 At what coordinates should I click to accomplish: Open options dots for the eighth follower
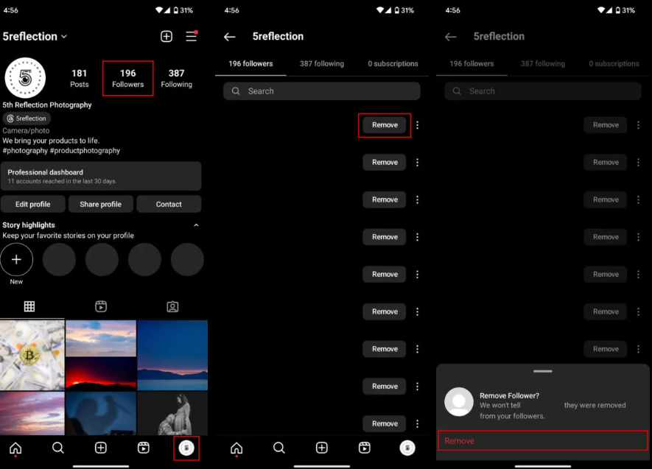point(417,387)
